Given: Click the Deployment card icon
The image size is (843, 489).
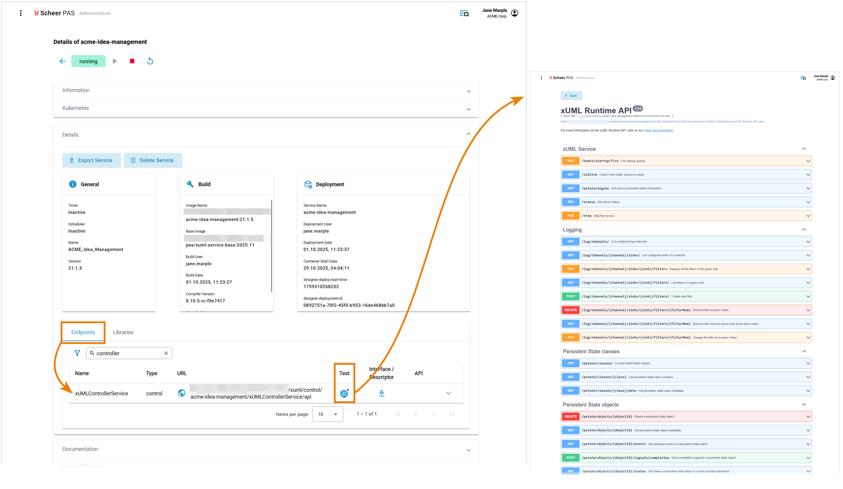Looking at the screenshot, I should coord(308,184).
